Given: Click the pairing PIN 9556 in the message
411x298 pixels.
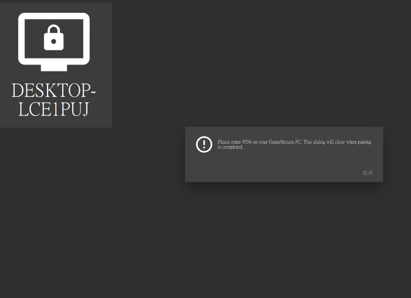Looking at the screenshot, I should click(247, 142).
